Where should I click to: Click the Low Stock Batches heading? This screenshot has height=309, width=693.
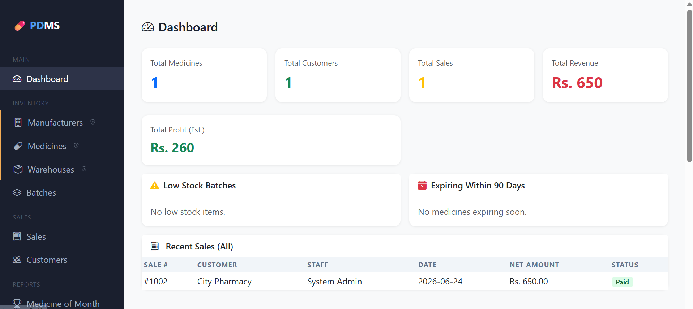[x=200, y=186]
